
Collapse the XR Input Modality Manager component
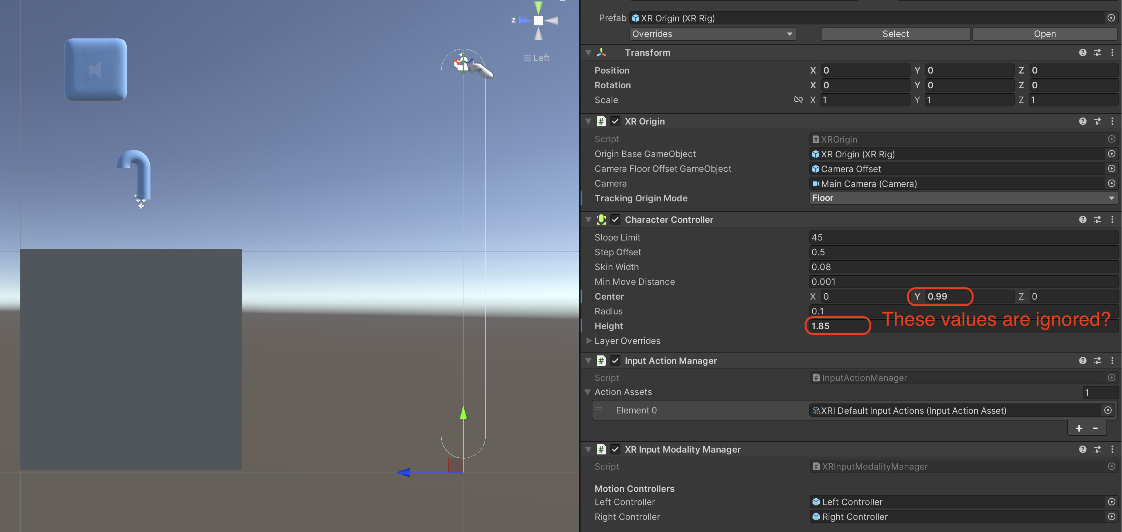coord(588,449)
